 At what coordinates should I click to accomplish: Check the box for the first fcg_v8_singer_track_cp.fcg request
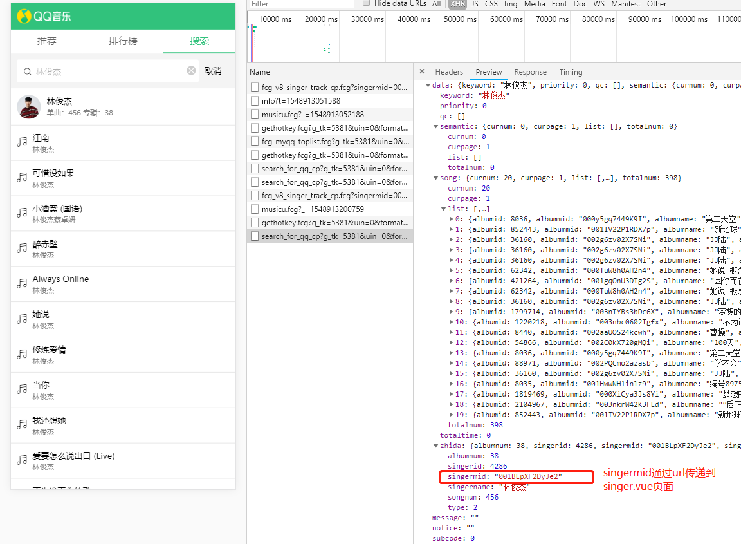pos(255,88)
